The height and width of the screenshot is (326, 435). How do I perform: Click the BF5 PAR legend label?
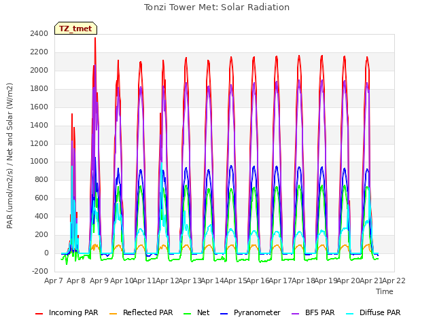coord(319,312)
